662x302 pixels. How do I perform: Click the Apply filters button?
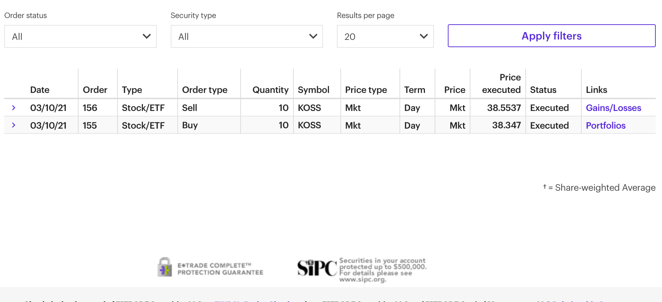pos(551,36)
